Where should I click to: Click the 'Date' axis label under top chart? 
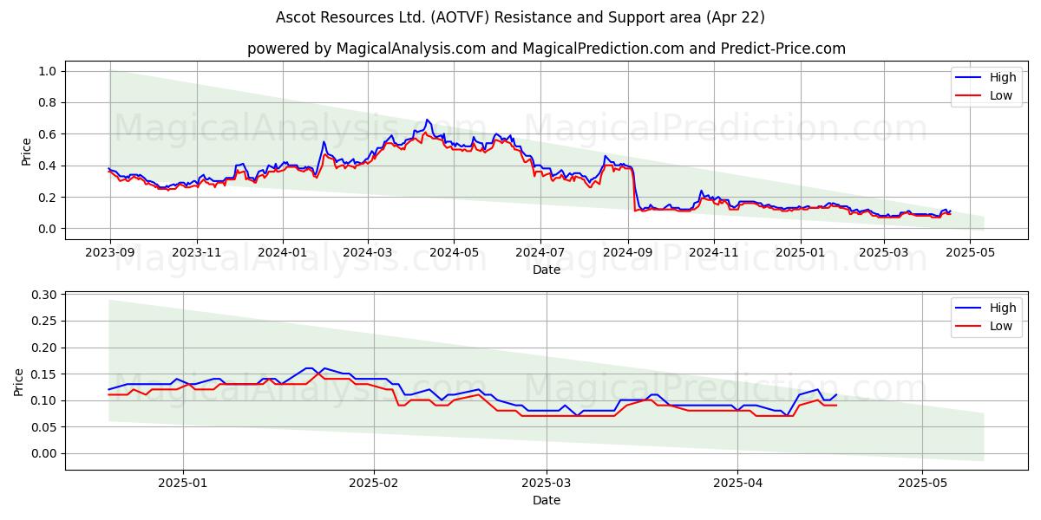click(x=547, y=270)
